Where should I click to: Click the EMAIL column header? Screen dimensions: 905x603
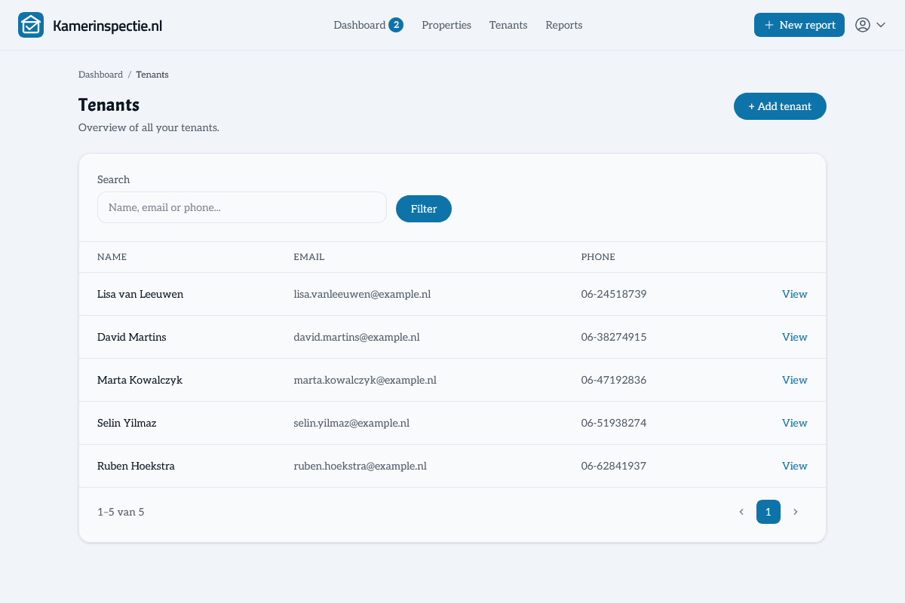[309, 257]
